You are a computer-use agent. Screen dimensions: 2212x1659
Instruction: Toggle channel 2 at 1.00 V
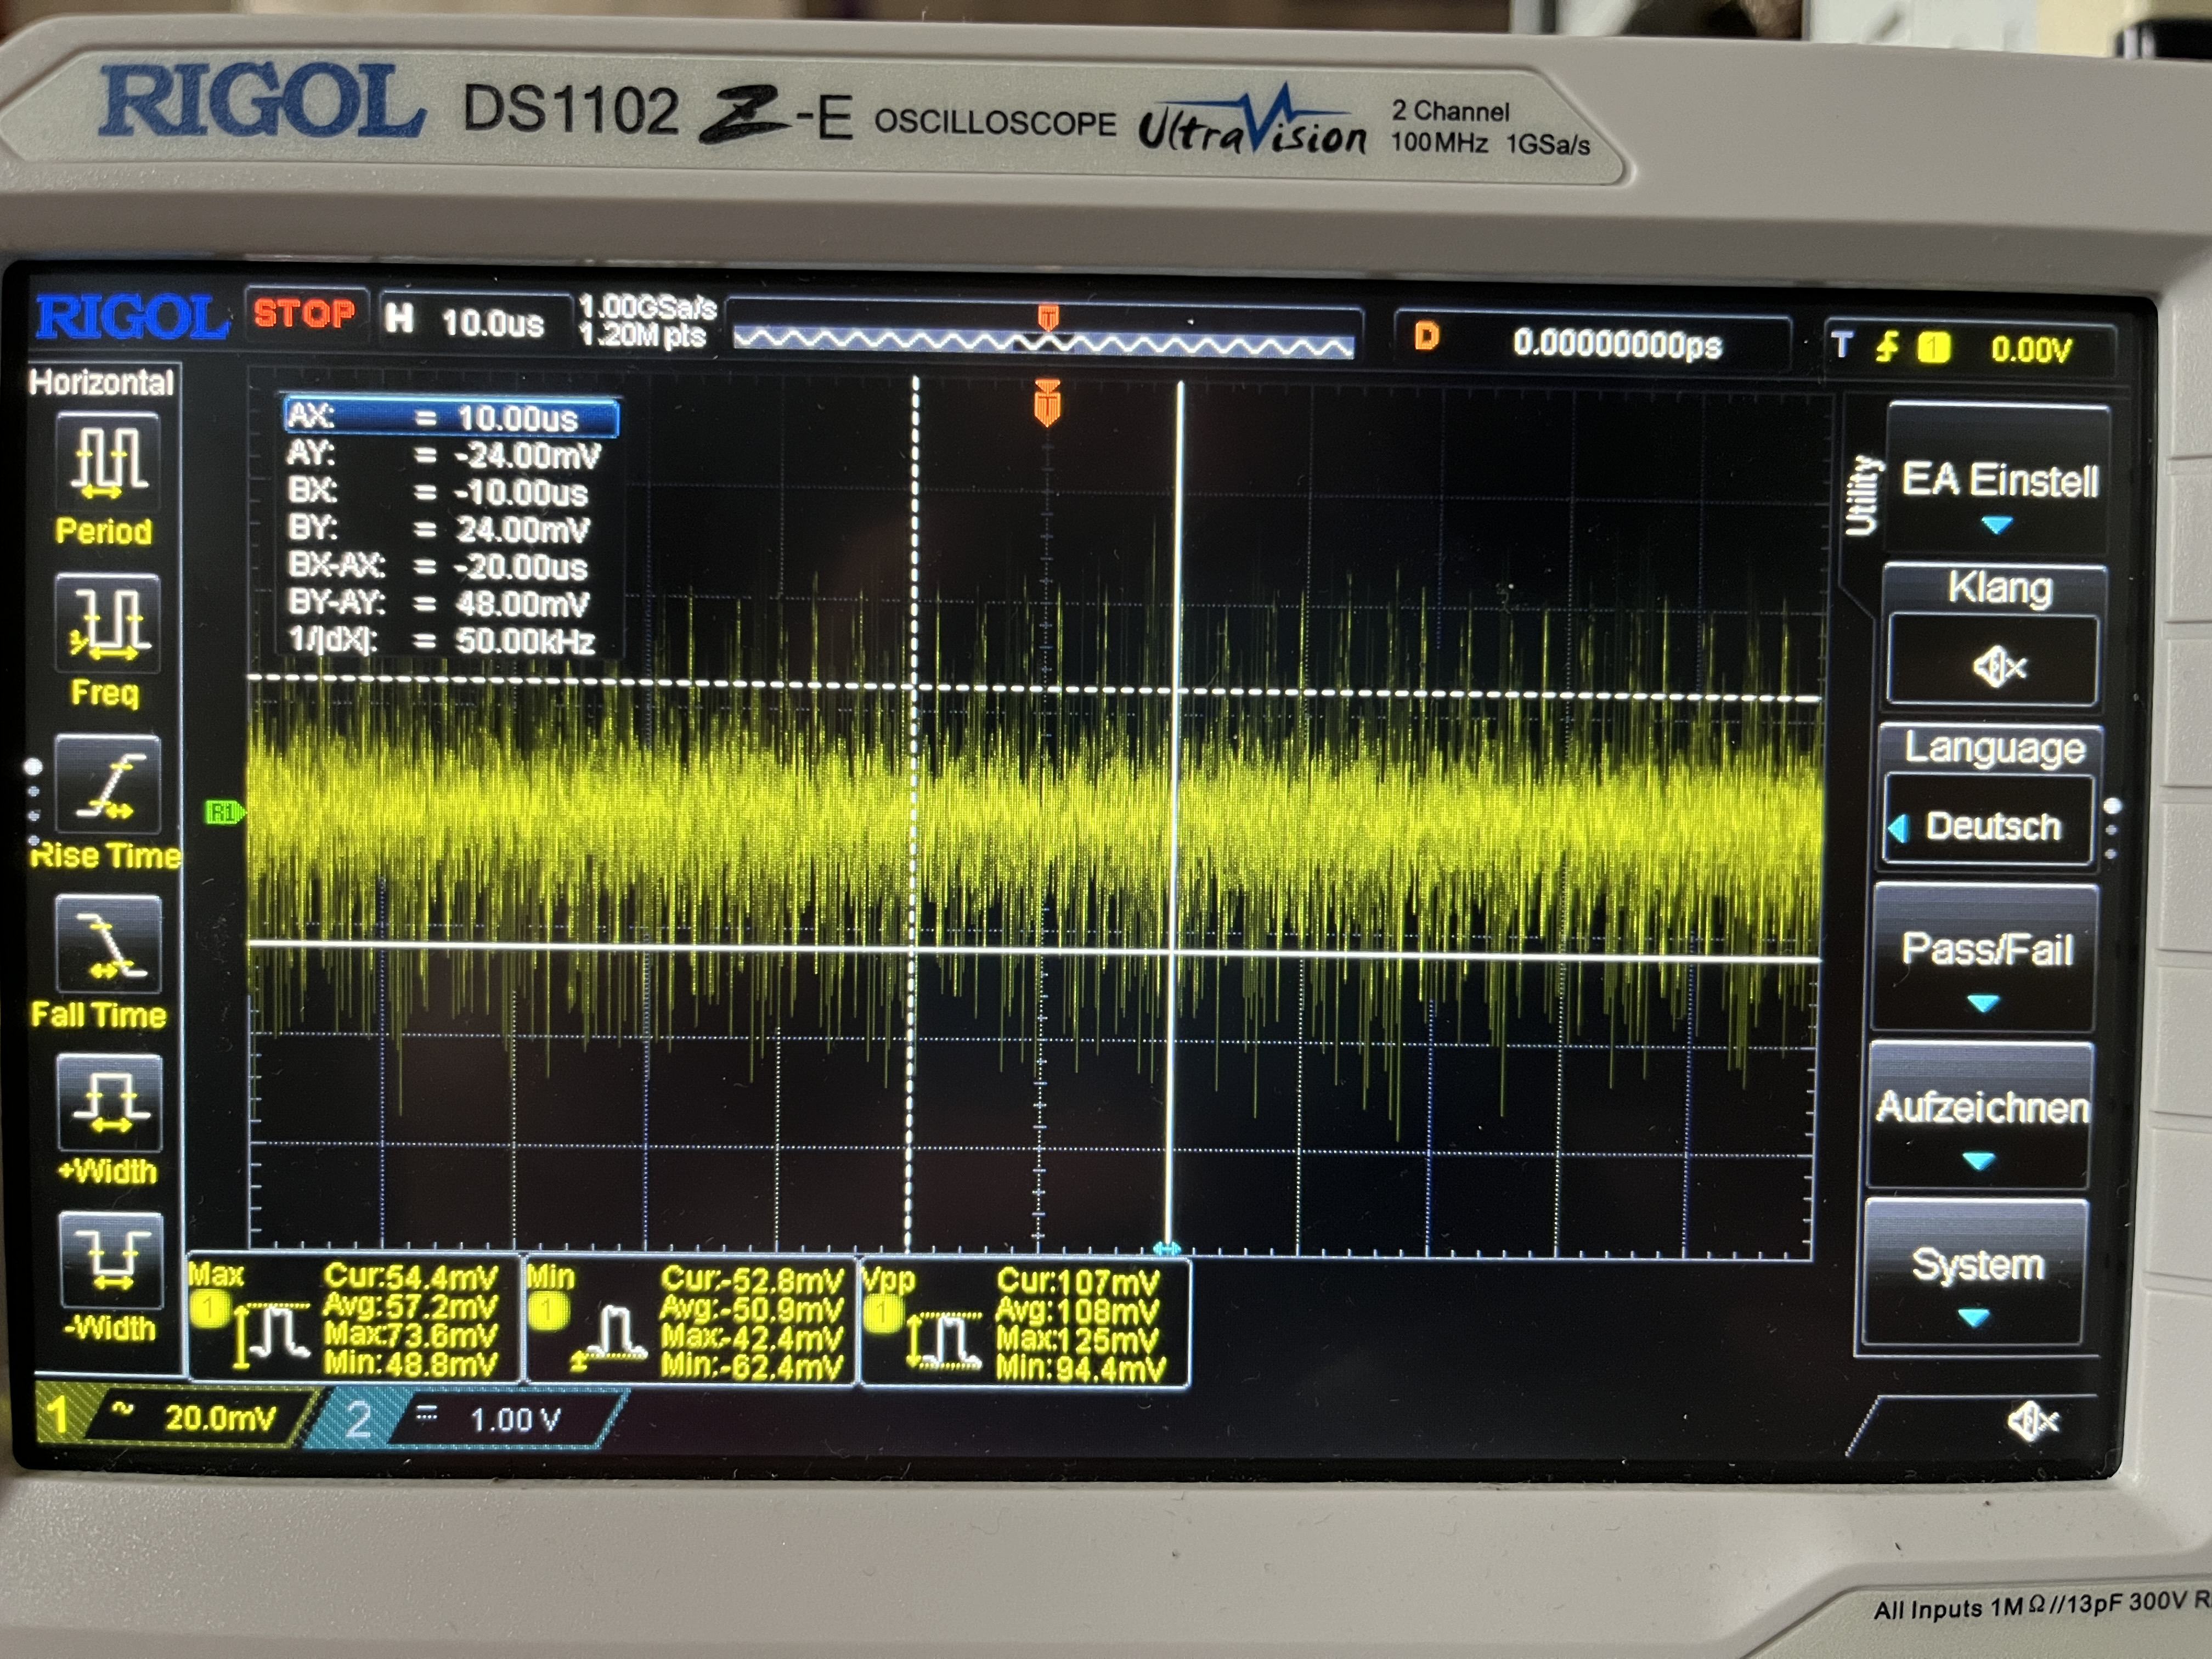pos(470,1420)
